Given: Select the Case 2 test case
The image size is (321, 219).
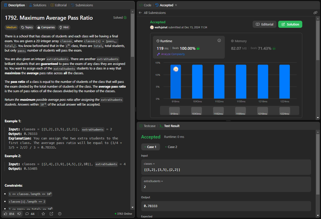Looking at the screenshot, I should point(171,147).
